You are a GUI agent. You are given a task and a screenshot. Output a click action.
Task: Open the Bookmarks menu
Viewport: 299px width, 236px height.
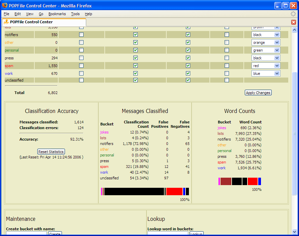point(57,14)
